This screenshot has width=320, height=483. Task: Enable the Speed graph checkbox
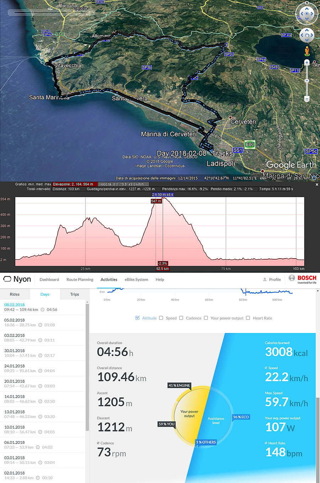coord(161,318)
